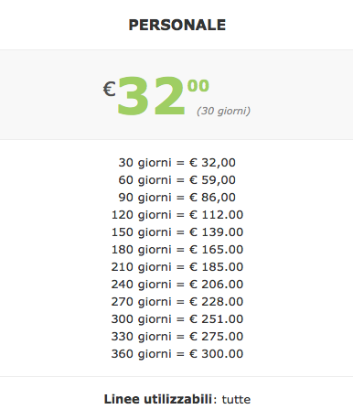Select the 210 giorni = € 185.00 line
Image resolution: width=353 pixels, height=420 pixels.
click(x=176, y=267)
